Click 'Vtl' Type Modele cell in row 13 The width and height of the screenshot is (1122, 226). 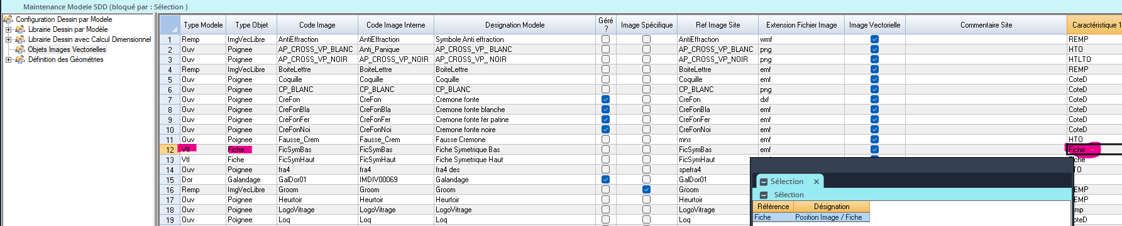tap(202, 160)
